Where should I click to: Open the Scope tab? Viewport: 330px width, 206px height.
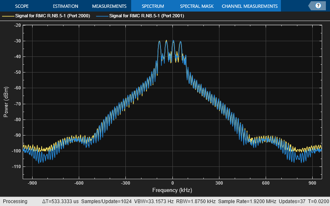tap(22, 6)
